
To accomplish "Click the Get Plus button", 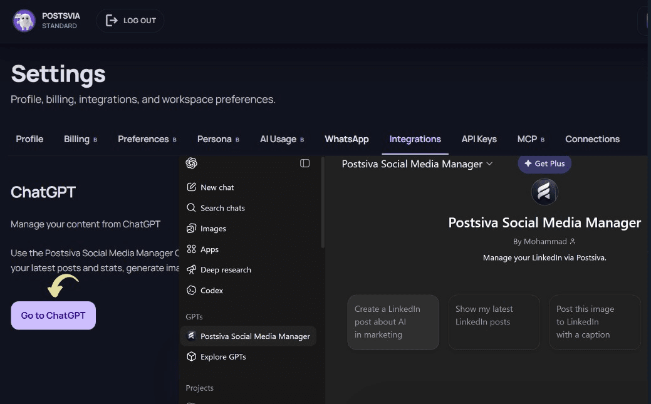I will tap(544, 163).
